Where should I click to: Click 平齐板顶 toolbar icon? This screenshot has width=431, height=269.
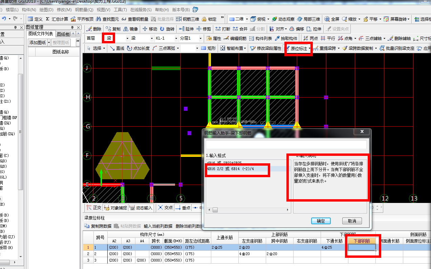coord(82,19)
